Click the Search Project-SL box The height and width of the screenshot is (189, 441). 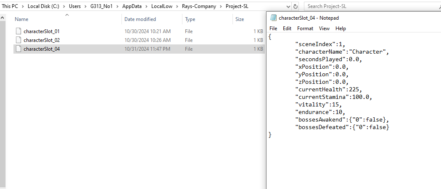(372, 6)
